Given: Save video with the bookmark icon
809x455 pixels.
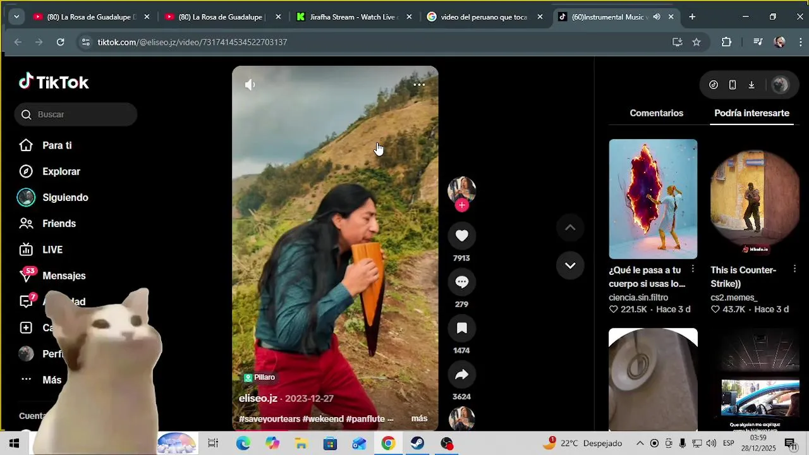Looking at the screenshot, I should click(x=462, y=328).
